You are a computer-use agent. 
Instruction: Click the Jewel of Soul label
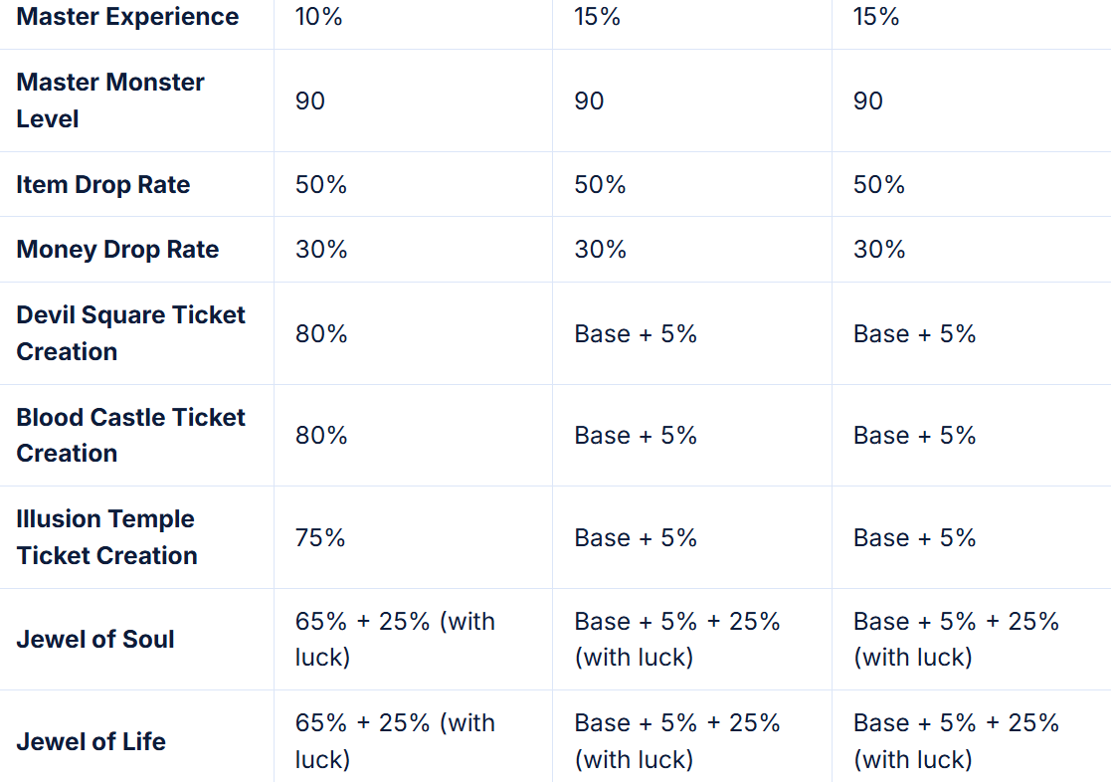(94, 639)
